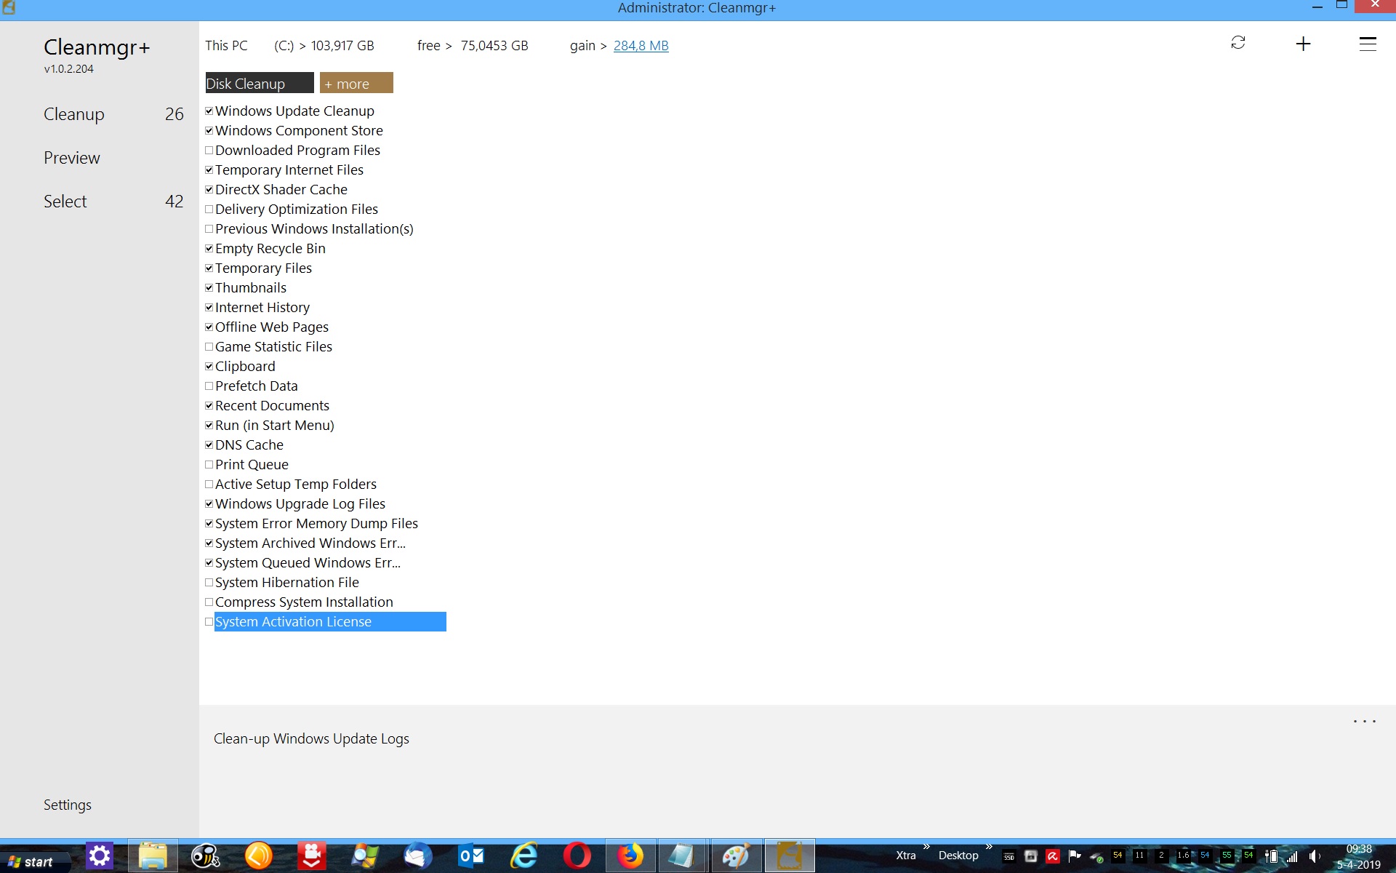
Task: Select DirectX Shader Cache row
Action: (281, 190)
